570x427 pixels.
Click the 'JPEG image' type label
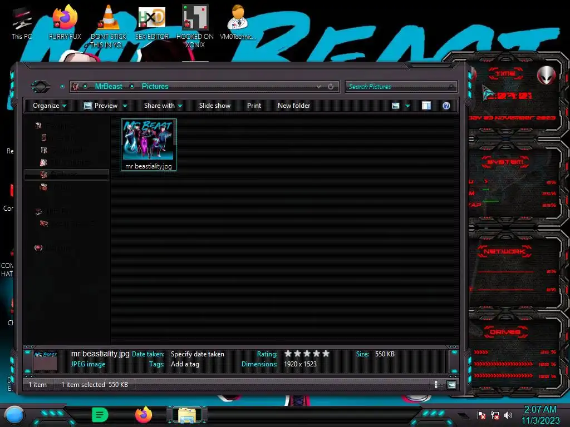click(x=88, y=364)
